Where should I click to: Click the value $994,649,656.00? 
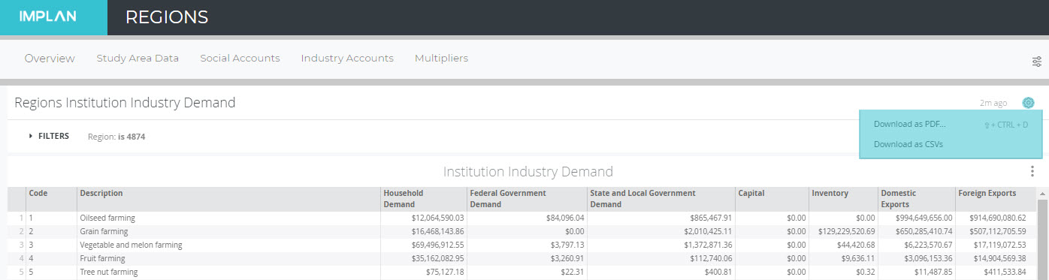924,218
